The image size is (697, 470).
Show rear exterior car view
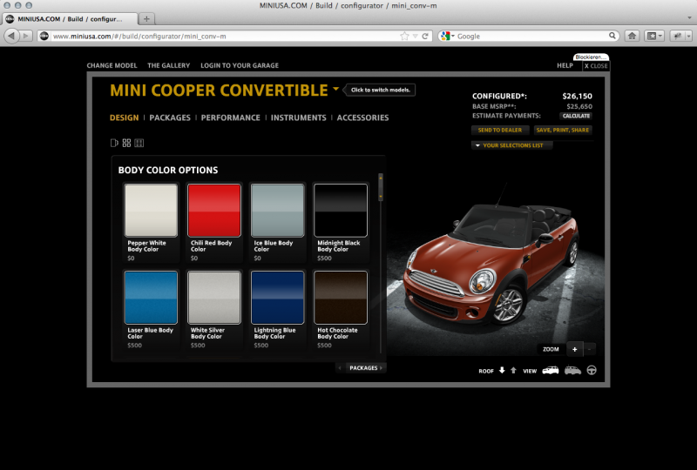click(x=572, y=370)
